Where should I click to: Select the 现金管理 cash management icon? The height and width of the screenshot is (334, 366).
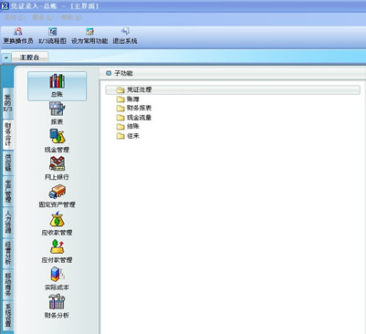click(x=57, y=141)
